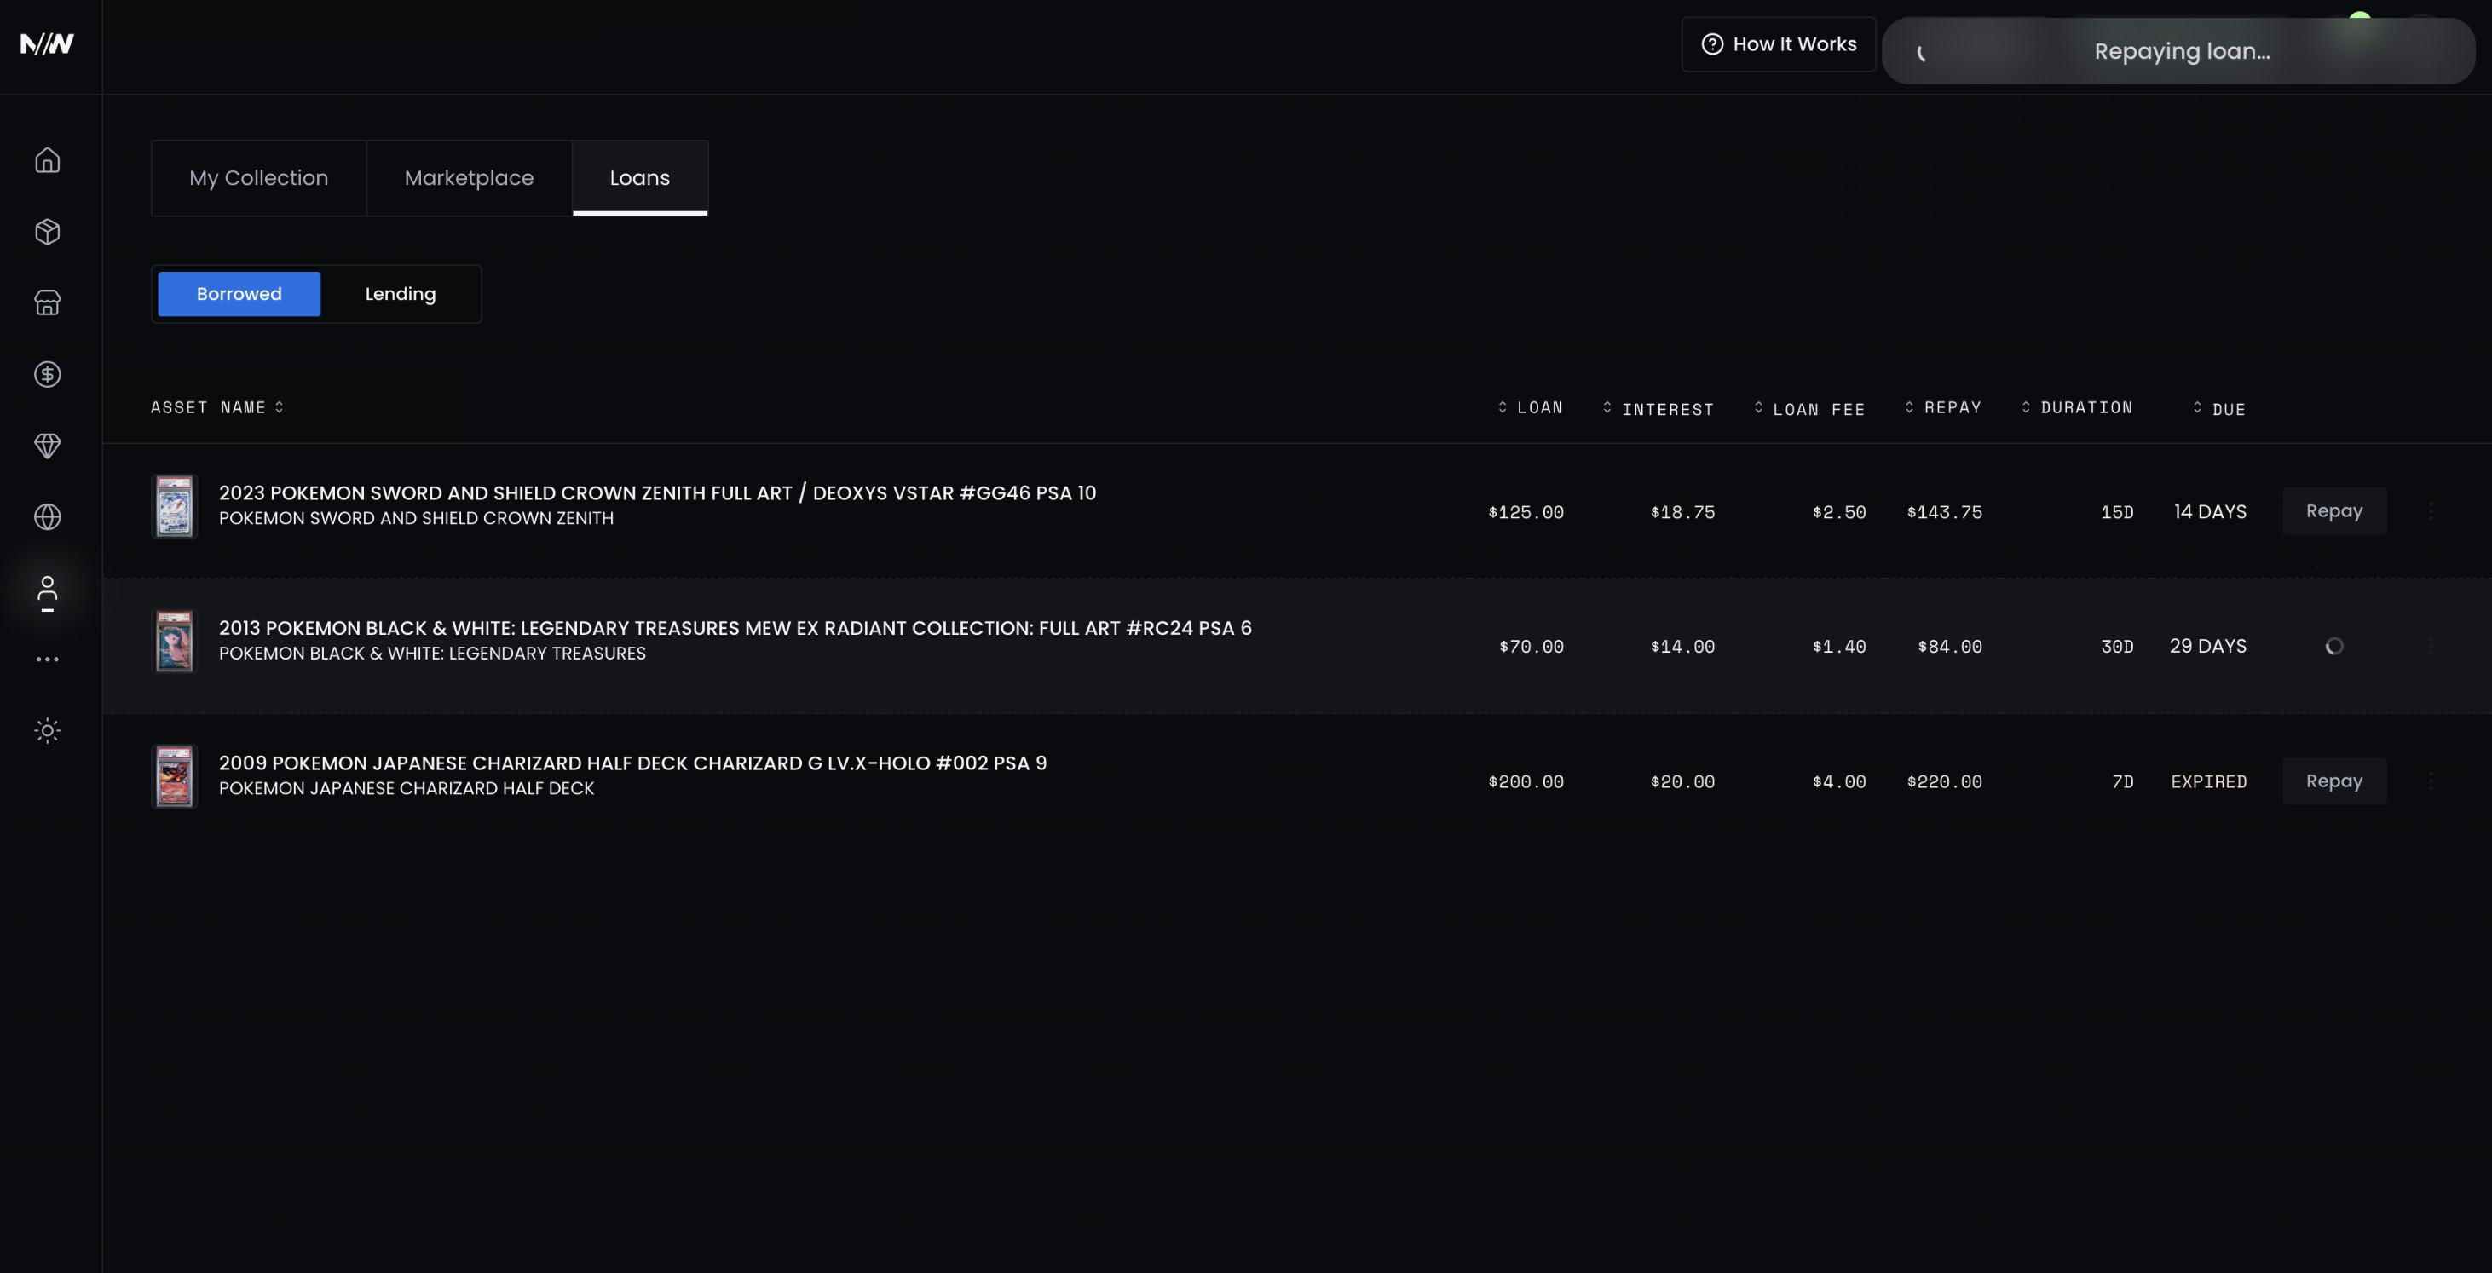
Task: Open Charizard G LV.X card thumbnail
Action: pos(175,775)
